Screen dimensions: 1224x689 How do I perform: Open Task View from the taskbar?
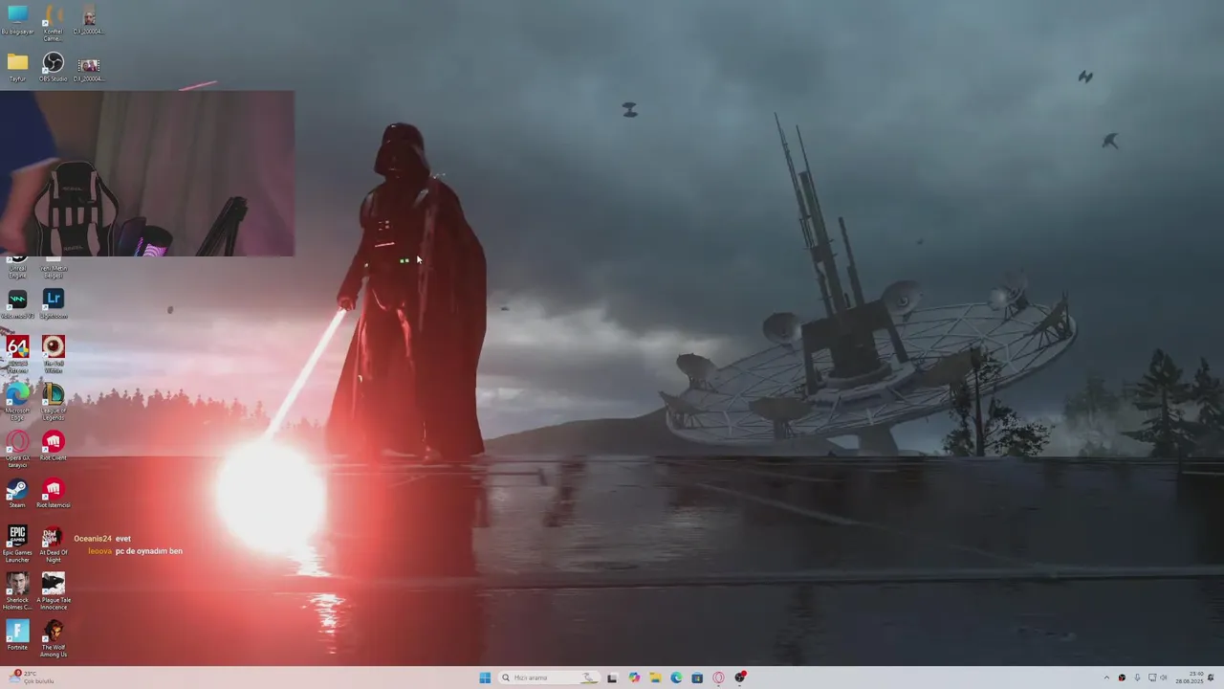(x=612, y=678)
